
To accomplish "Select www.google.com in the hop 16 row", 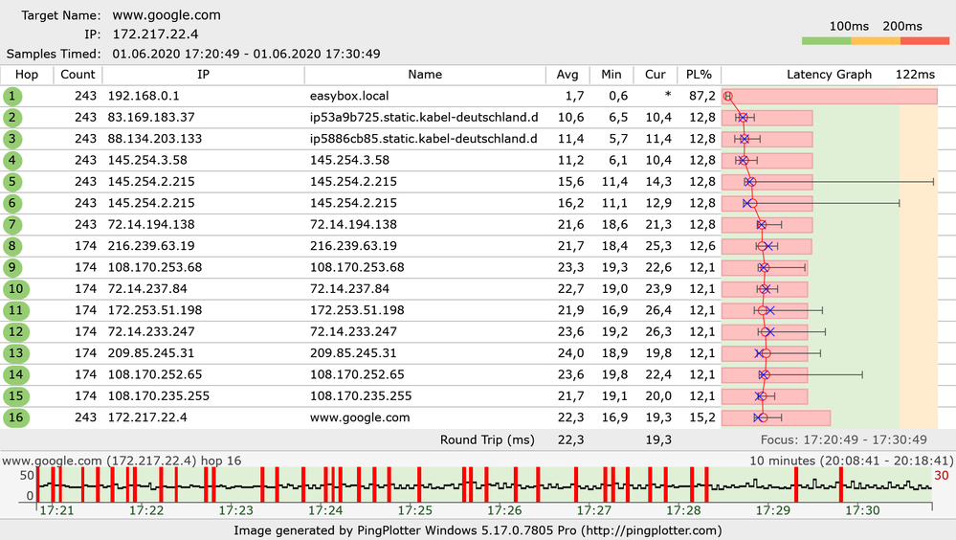I will coord(360,417).
